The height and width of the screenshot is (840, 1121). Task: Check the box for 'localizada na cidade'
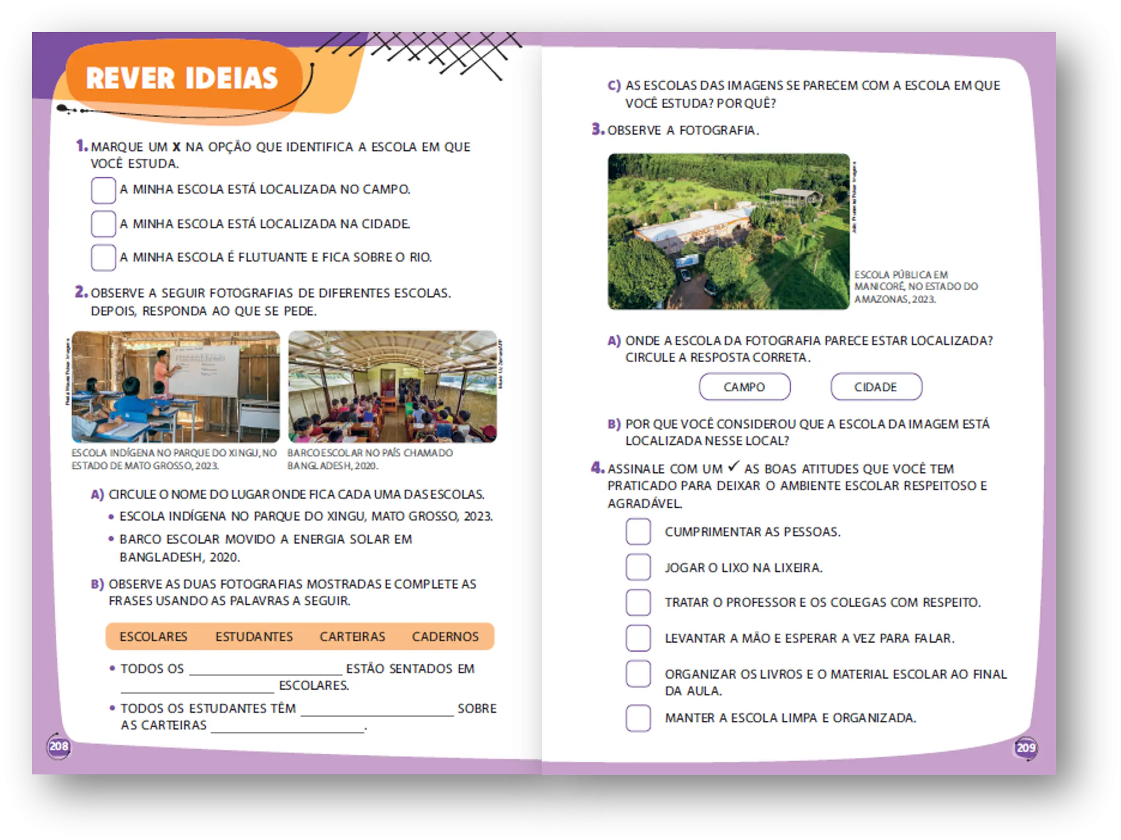(x=103, y=224)
